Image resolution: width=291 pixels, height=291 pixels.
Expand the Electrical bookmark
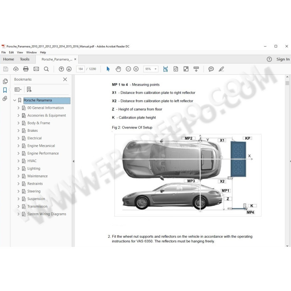tap(18, 138)
